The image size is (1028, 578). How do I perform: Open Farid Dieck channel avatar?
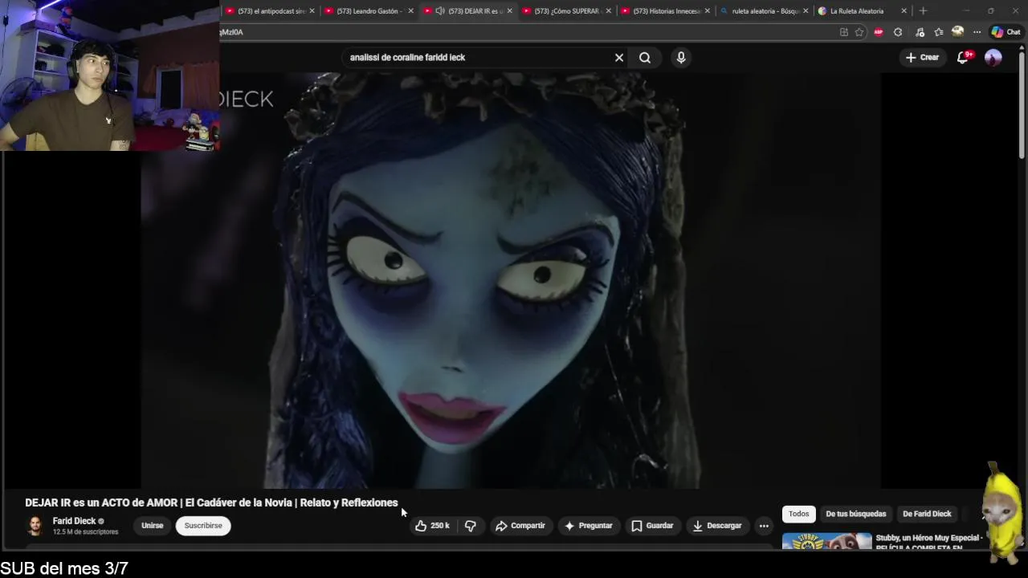pos(35,526)
